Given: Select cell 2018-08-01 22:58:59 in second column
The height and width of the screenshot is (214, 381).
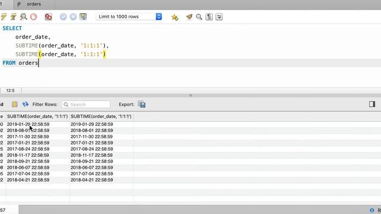Looking at the screenshot, I should pos(92,130).
